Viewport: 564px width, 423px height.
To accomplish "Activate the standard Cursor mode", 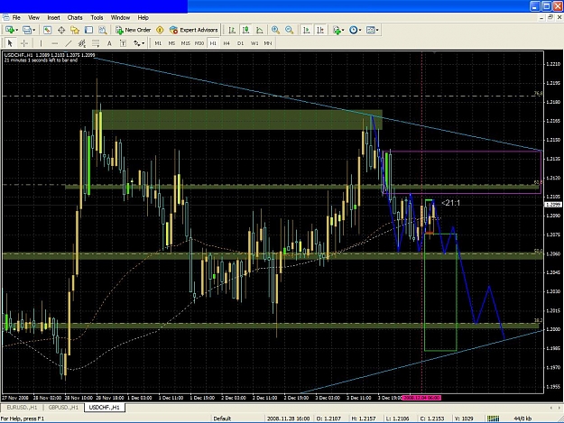I will (10, 43).
